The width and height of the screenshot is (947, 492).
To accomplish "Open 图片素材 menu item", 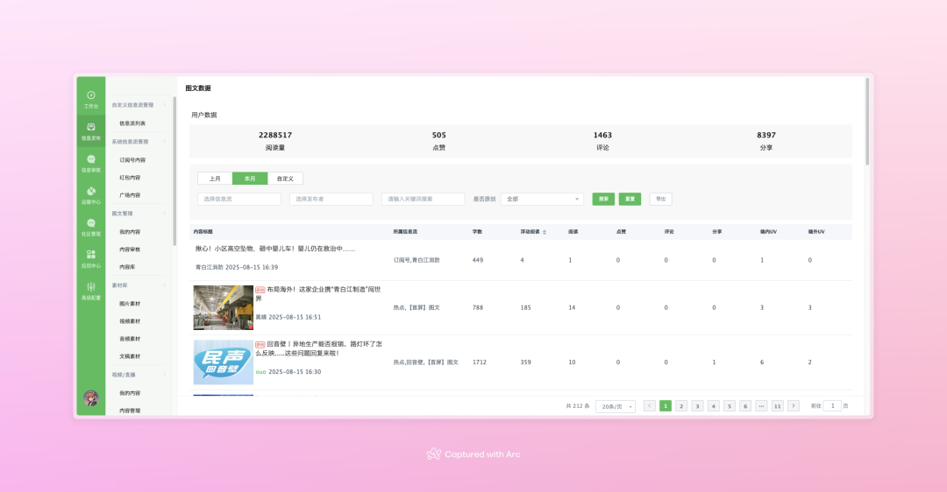I will tap(130, 304).
